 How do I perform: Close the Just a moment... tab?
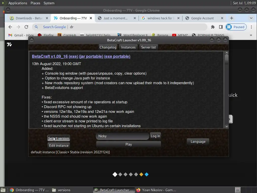click(135, 18)
